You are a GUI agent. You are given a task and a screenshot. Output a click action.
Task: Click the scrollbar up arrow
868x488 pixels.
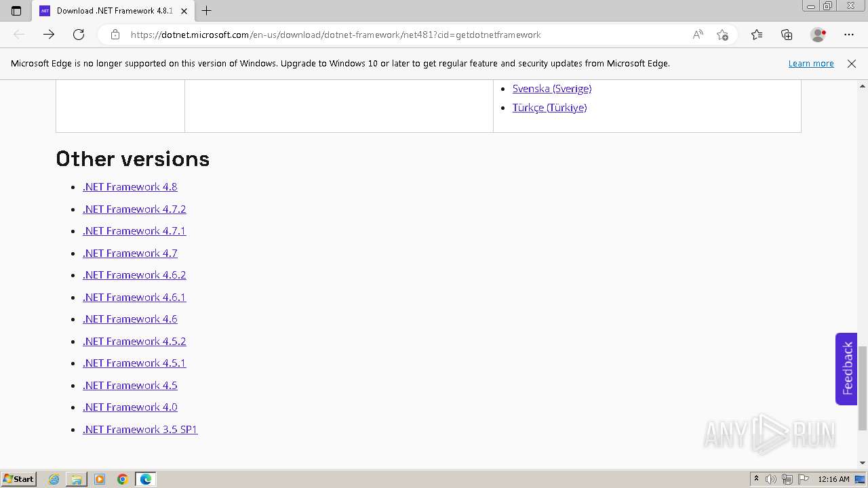(863, 86)
